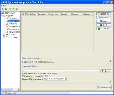The width and height of the screenshot is (114, 95).
Task: Open the Версия PDF документа dropdown
Action: 66,79
